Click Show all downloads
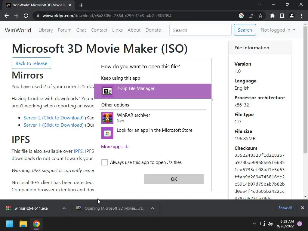Viewport: 308px width, 231px height. [285, 208]
